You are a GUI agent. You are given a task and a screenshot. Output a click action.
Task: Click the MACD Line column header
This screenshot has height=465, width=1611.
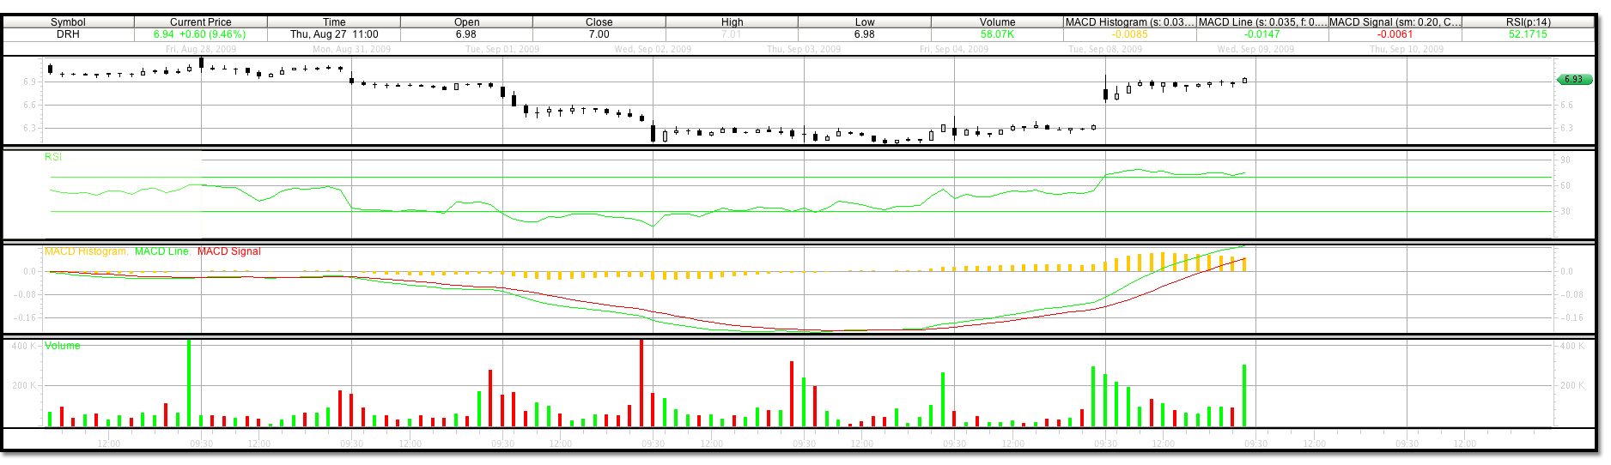pos(1261,22)
